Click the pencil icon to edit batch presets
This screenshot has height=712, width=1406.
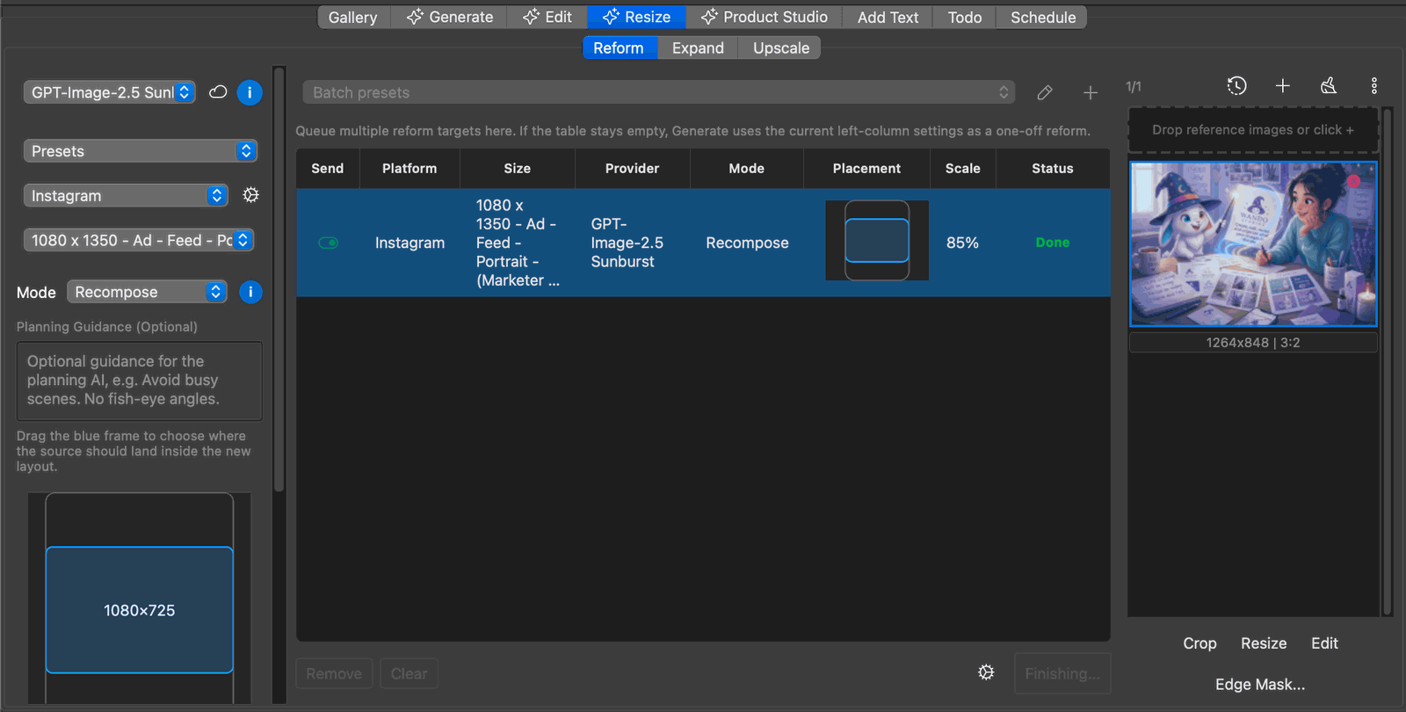click(x=1045, y=92)
